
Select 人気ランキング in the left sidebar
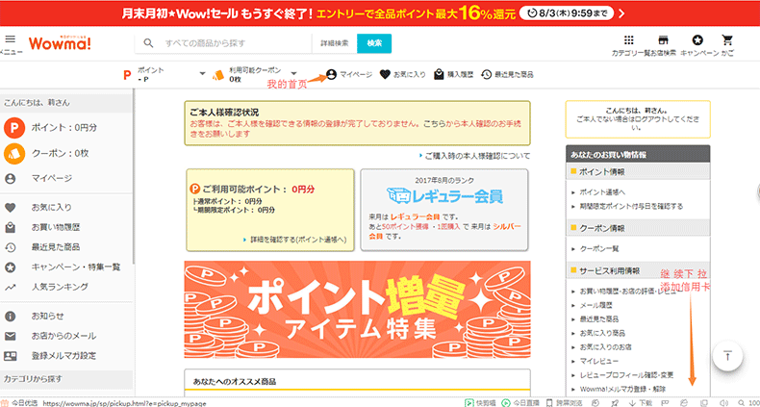pyautogui.click(x=58, y=287)
